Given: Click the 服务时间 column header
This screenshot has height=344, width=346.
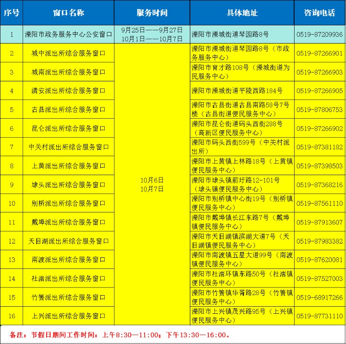Looking at the screenshot, I should [152, 12].
